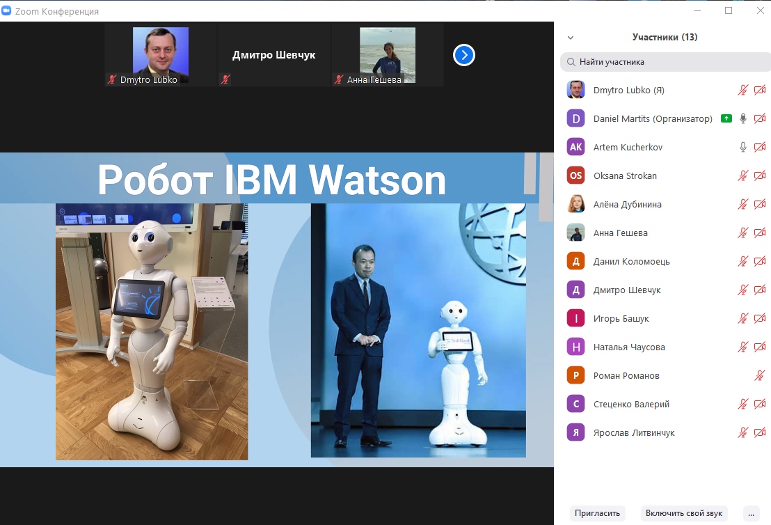Viewport: 771px width, 525px height.
Task: Select Дмитро Шевчук video tile
Action: point(273,56)
